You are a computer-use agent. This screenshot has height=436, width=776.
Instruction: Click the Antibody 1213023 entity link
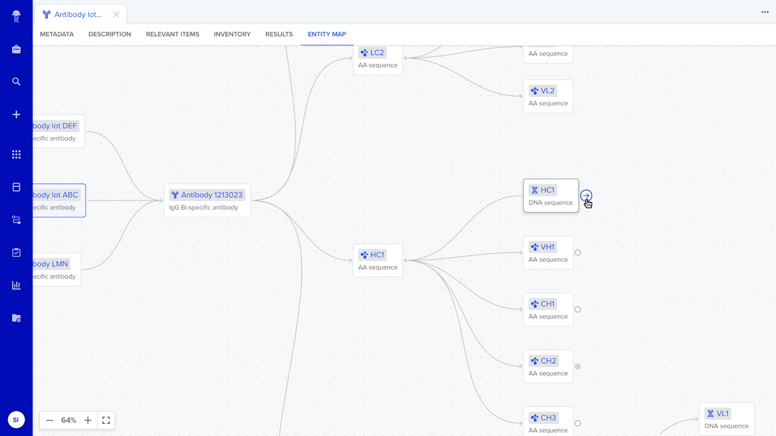point(211,195)
